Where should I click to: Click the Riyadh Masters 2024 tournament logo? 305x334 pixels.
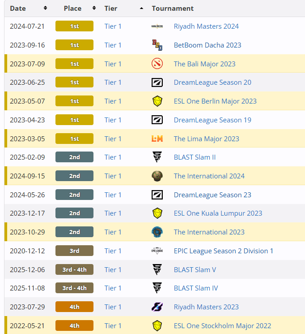click(x=157, y=26)
